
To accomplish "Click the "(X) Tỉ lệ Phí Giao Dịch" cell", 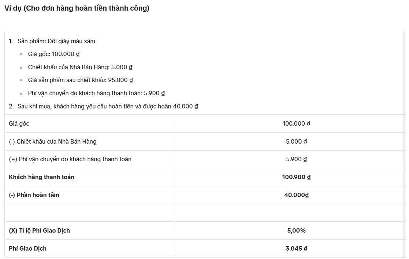I will tap(39, 231).
